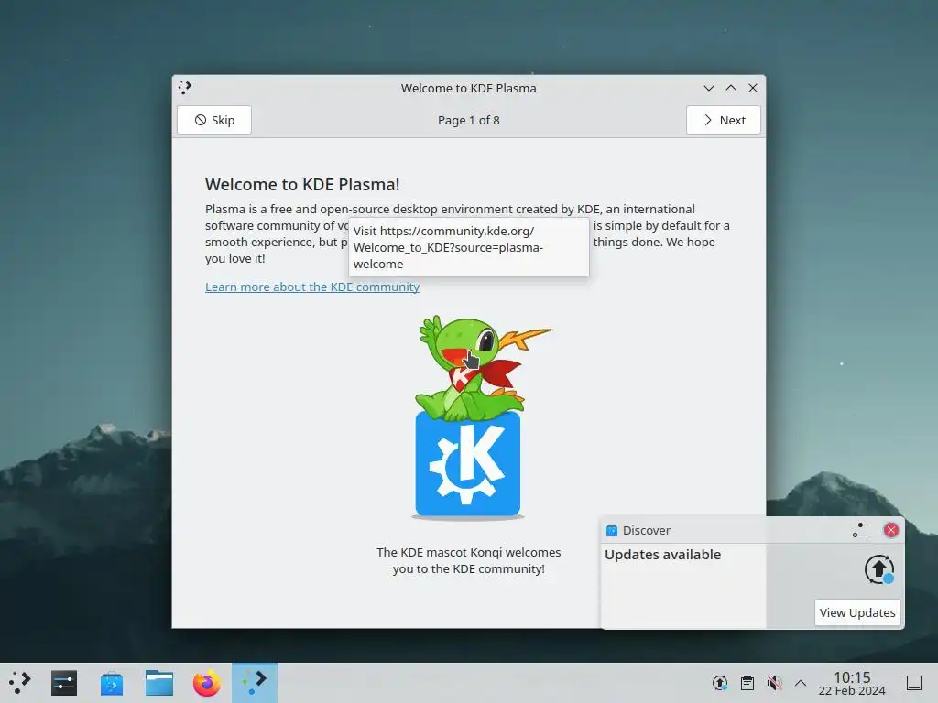
Task: Open the clipboard tray icon
Action: click(747, 683)
